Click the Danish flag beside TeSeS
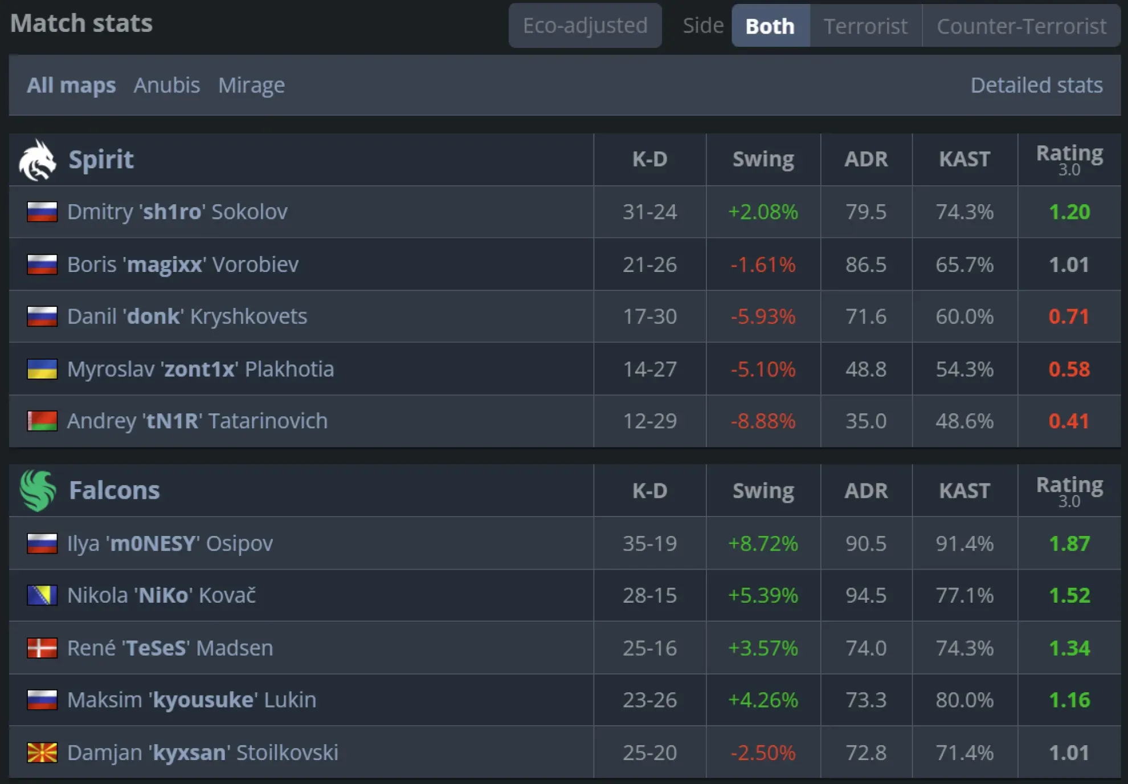 click(42, 648)
